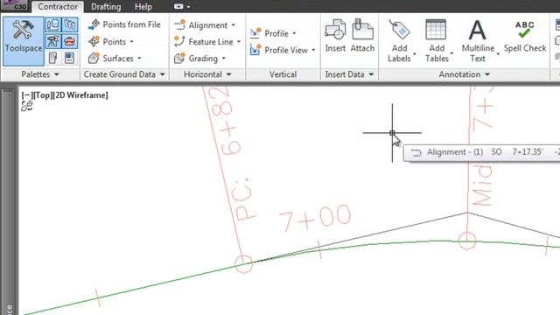Open the dropdown arrow next to Alignment
Screen dimensions: 560x315
pos(234,25)
